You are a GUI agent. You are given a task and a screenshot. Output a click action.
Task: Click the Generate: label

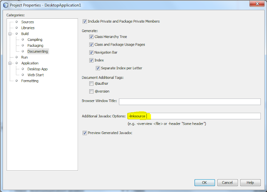point(90,31)
